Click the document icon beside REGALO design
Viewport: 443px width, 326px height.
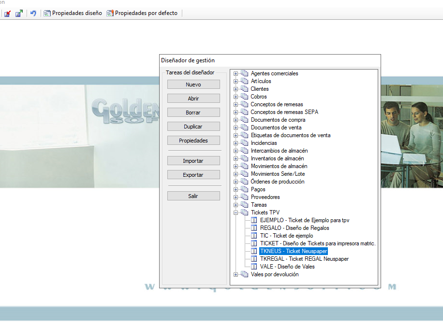click(x=254, y=228)
